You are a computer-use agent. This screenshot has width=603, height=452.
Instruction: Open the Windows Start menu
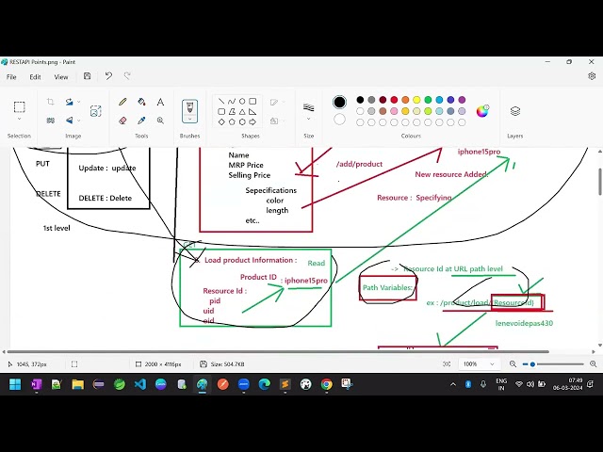(15, 384)
